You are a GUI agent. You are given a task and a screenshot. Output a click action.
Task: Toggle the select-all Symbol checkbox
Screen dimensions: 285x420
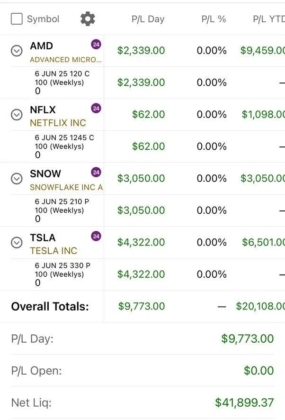click(x=17, y=19)
